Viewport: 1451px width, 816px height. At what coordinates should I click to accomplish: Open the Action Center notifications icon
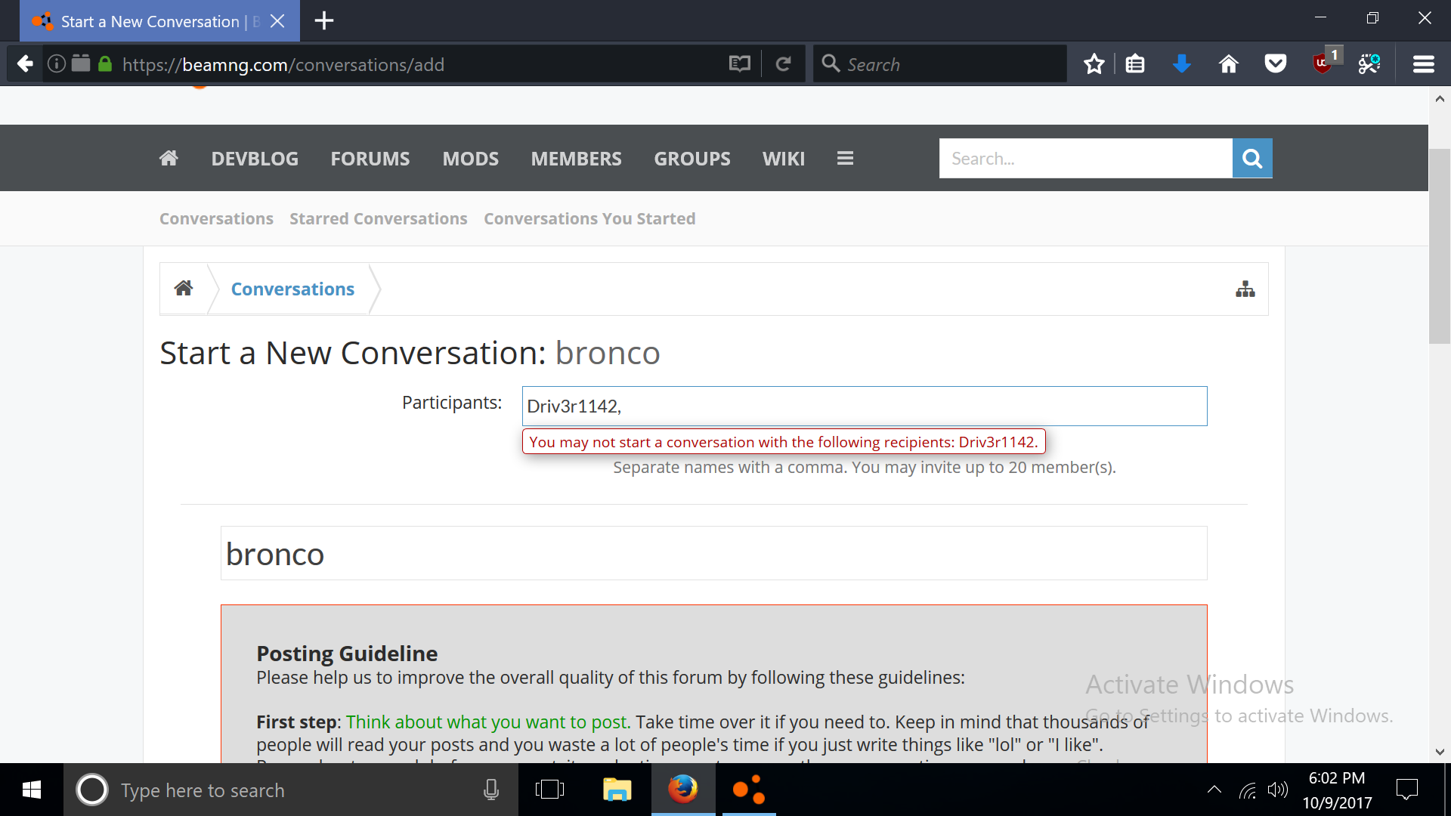(1407, 790)
